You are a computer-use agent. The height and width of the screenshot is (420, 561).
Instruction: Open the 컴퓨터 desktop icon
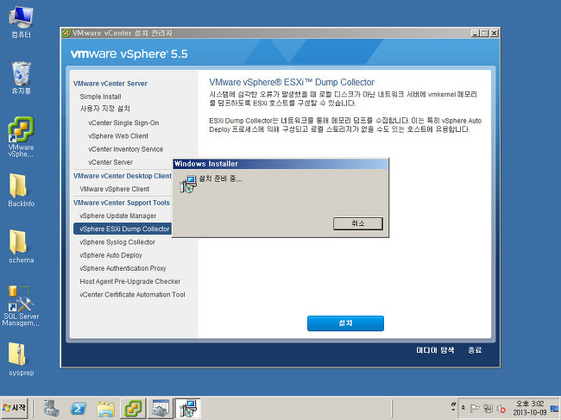[21, 22]
